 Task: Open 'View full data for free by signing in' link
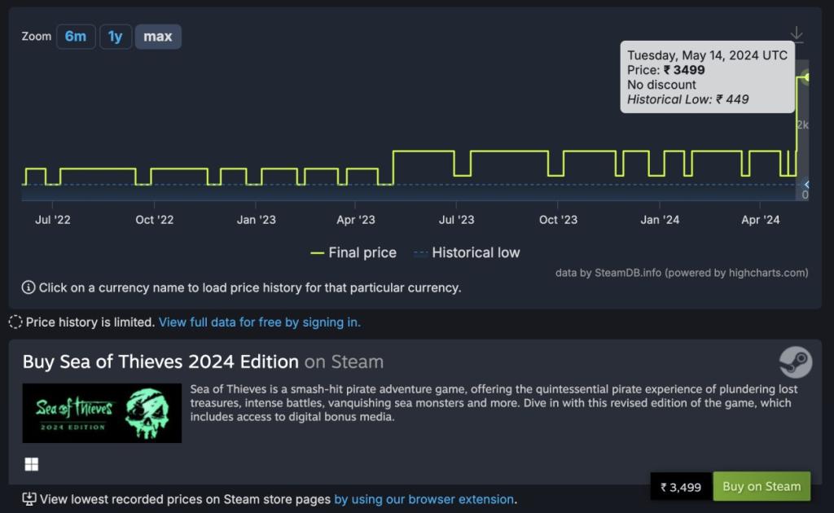pos(259,322)
